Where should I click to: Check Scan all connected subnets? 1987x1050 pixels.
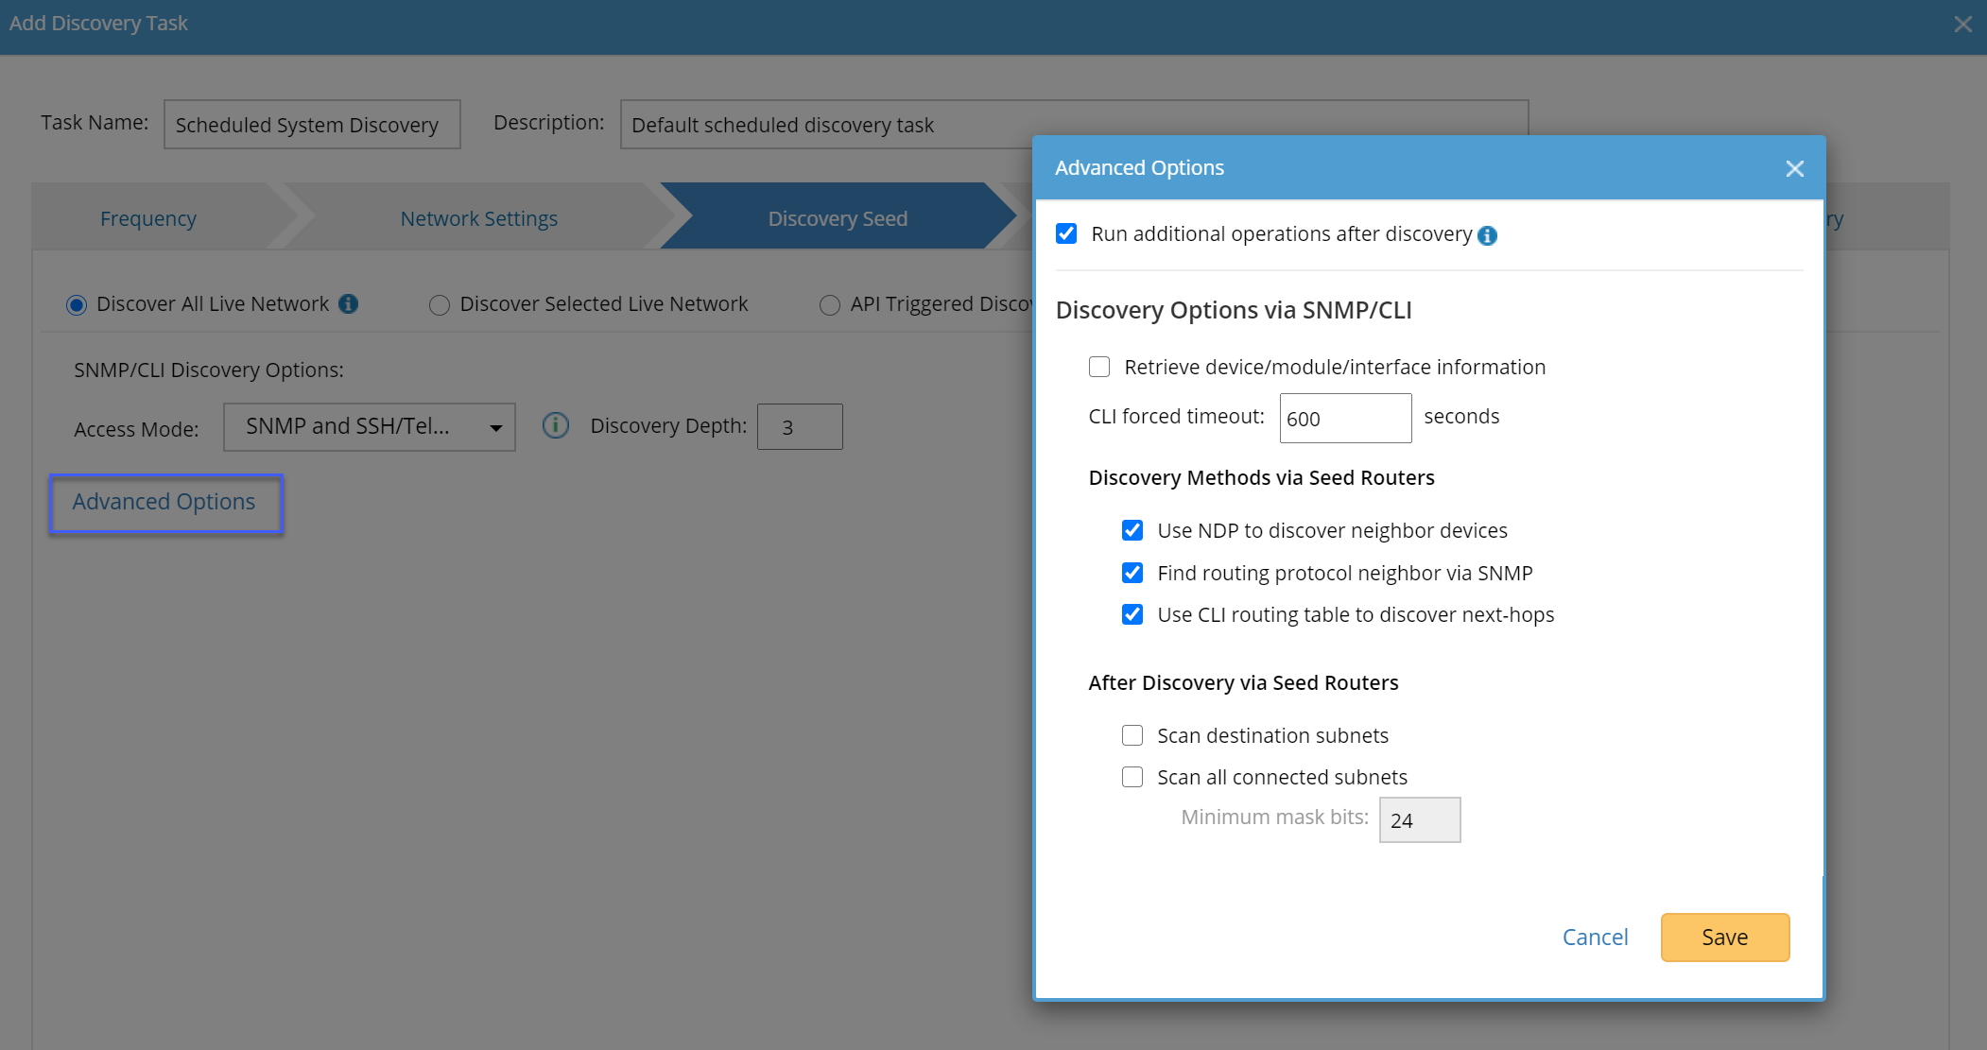(x=1132, y=777)
